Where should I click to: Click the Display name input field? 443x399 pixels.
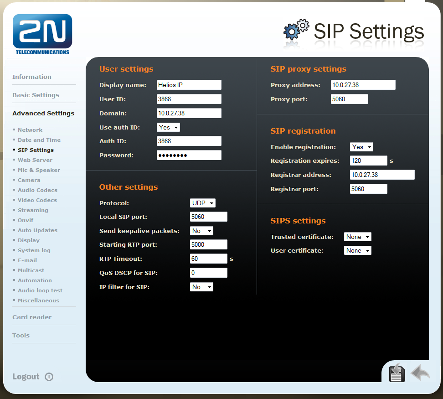point(189,85)
